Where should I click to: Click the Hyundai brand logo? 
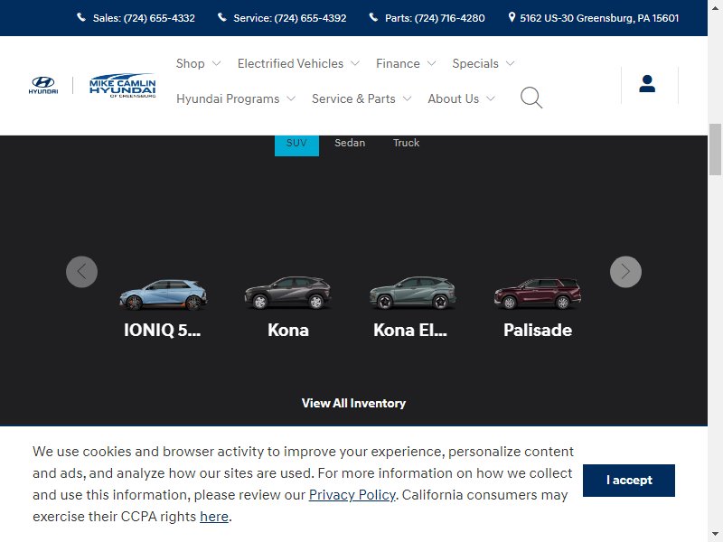click(43, 85)
